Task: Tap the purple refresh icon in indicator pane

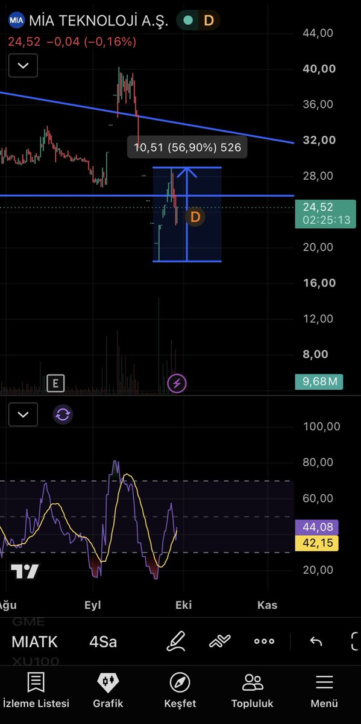Action: (63, 414)
